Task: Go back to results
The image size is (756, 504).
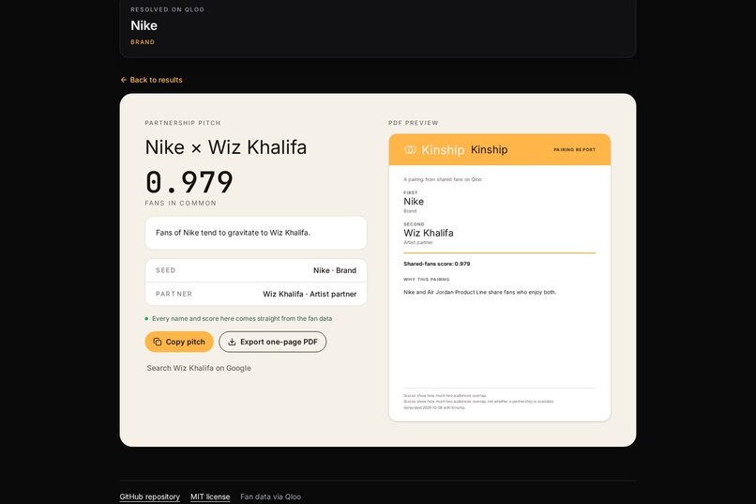Action: tap(151, 80)
